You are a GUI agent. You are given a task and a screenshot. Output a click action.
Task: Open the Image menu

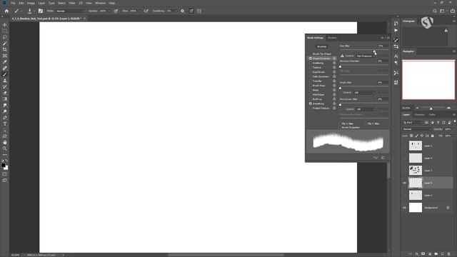tap(31, 3)
